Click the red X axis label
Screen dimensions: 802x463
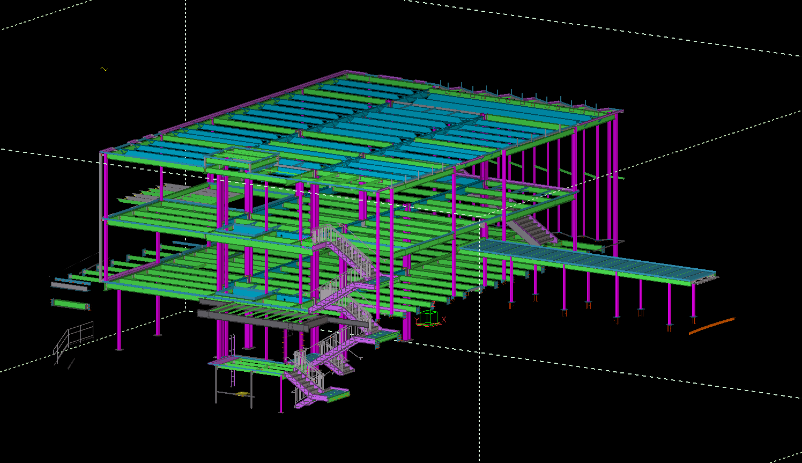pos(444,319)
